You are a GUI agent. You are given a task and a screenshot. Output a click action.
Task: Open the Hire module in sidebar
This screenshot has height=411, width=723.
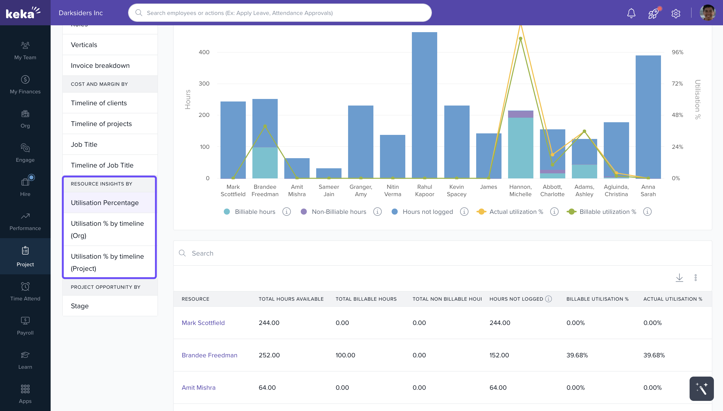pyautogui.click(x=25, y=186)
